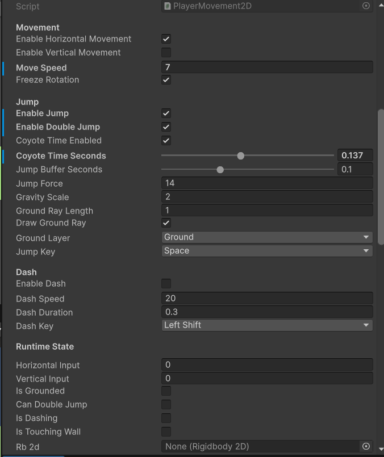Toggle Draw Ground Ray checkbox
This screenshot has height=457, width=384.
click(166, 223)
